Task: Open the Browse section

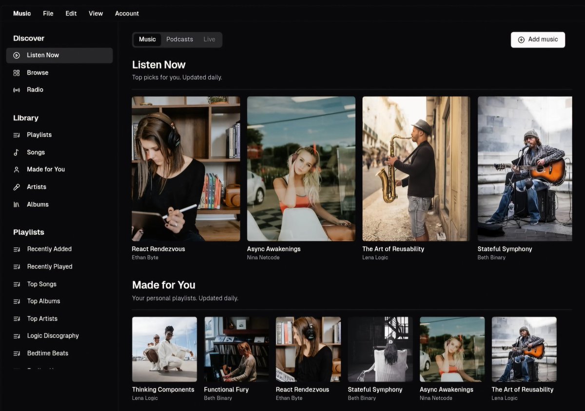Action: pyautogui.click(x=59, y=73)
